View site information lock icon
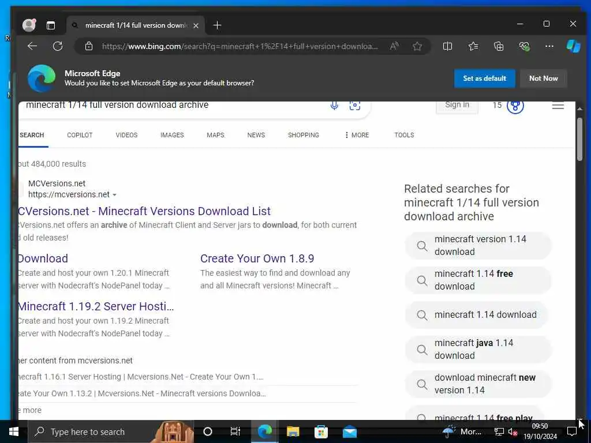The width and height of the screenshot is (591, 443). tap(89, 46)
